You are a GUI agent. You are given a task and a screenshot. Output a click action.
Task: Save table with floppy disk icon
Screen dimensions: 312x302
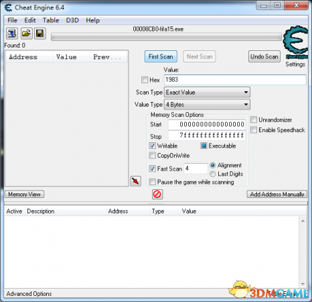point(40,34)
